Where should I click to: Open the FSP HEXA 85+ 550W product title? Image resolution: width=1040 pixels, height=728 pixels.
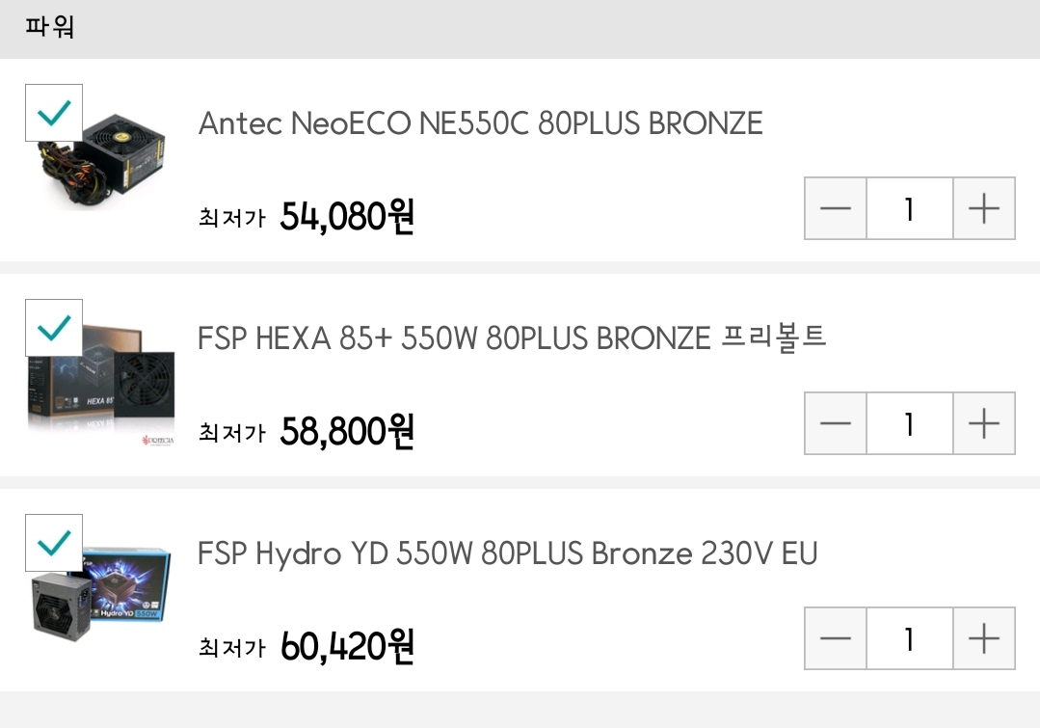click(512, 338)
